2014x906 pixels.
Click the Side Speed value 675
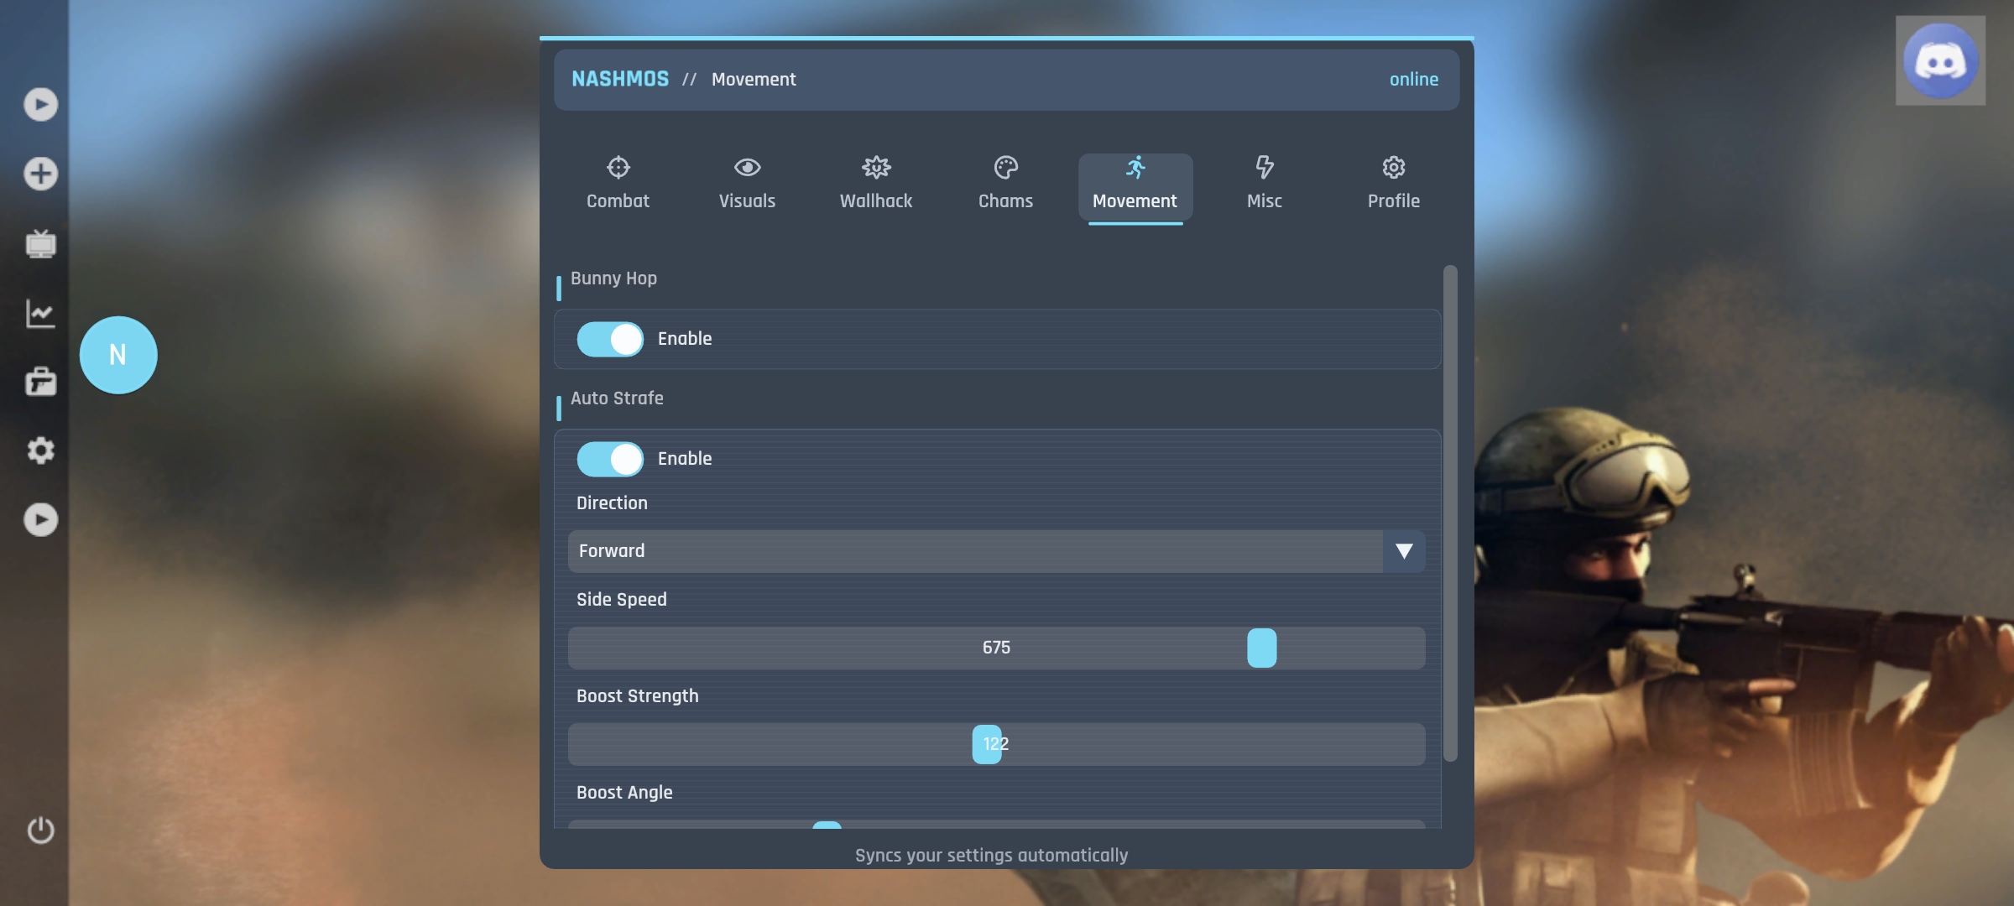[x=996, y=648]
